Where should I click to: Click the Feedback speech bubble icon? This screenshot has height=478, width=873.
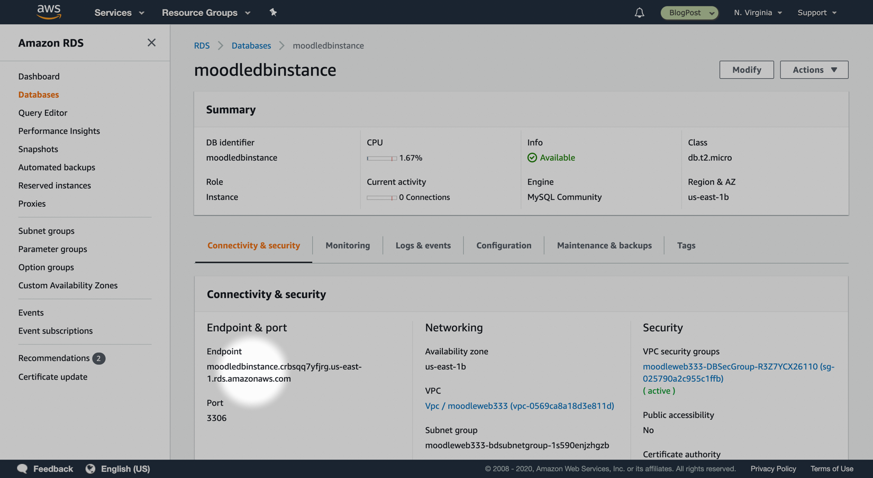pyautogui.click(x=22, y=468)
